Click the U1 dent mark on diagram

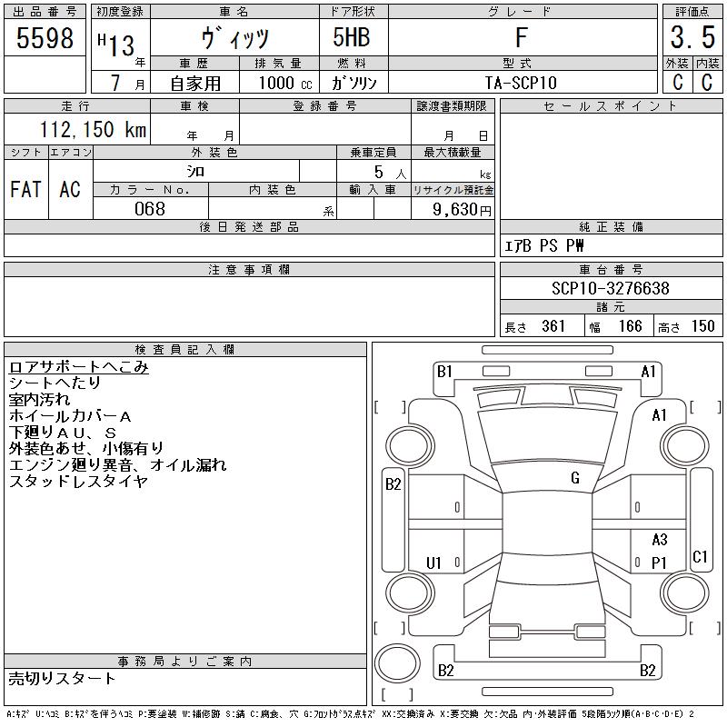coord(433,563)
